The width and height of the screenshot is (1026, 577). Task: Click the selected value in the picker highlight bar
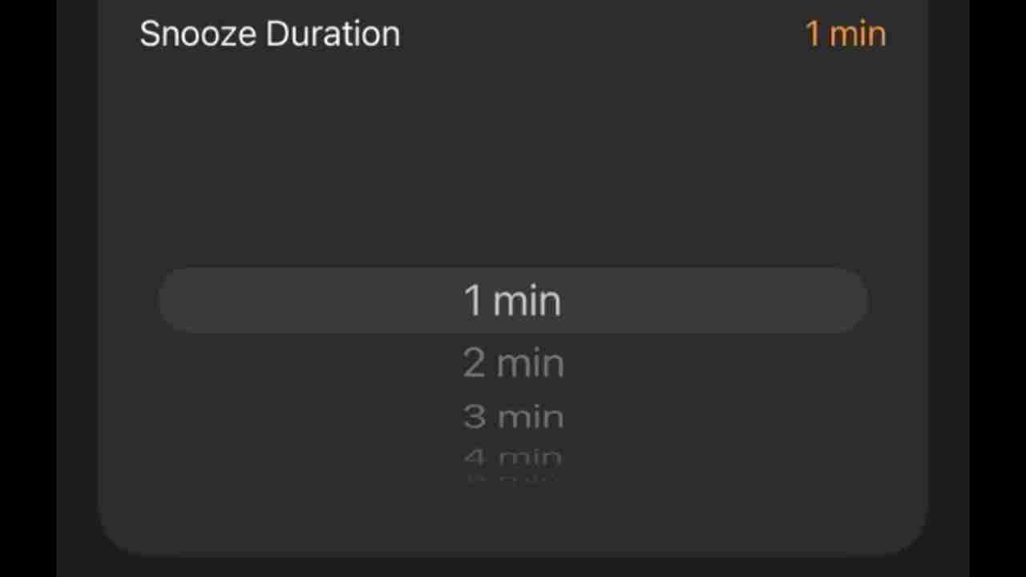point(513,301)
